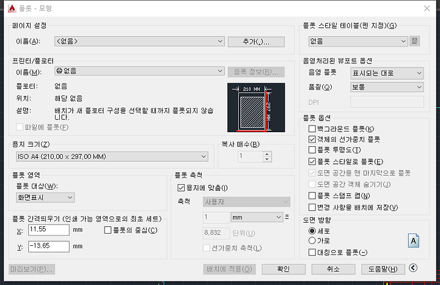Image resolution: width=440 pixels, height=285 pixels.
Task: Toggle the 파일에 플롯 checkbox
Action: pyautogui.click(x=20, y=127)
